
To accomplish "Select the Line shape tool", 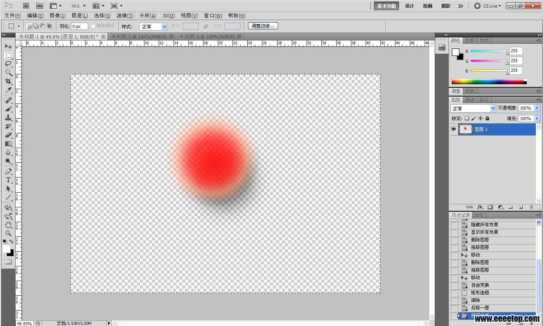I will [8, 197].
